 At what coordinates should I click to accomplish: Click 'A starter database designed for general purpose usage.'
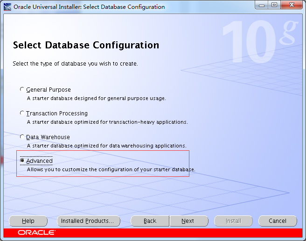(x=97, y=98)
